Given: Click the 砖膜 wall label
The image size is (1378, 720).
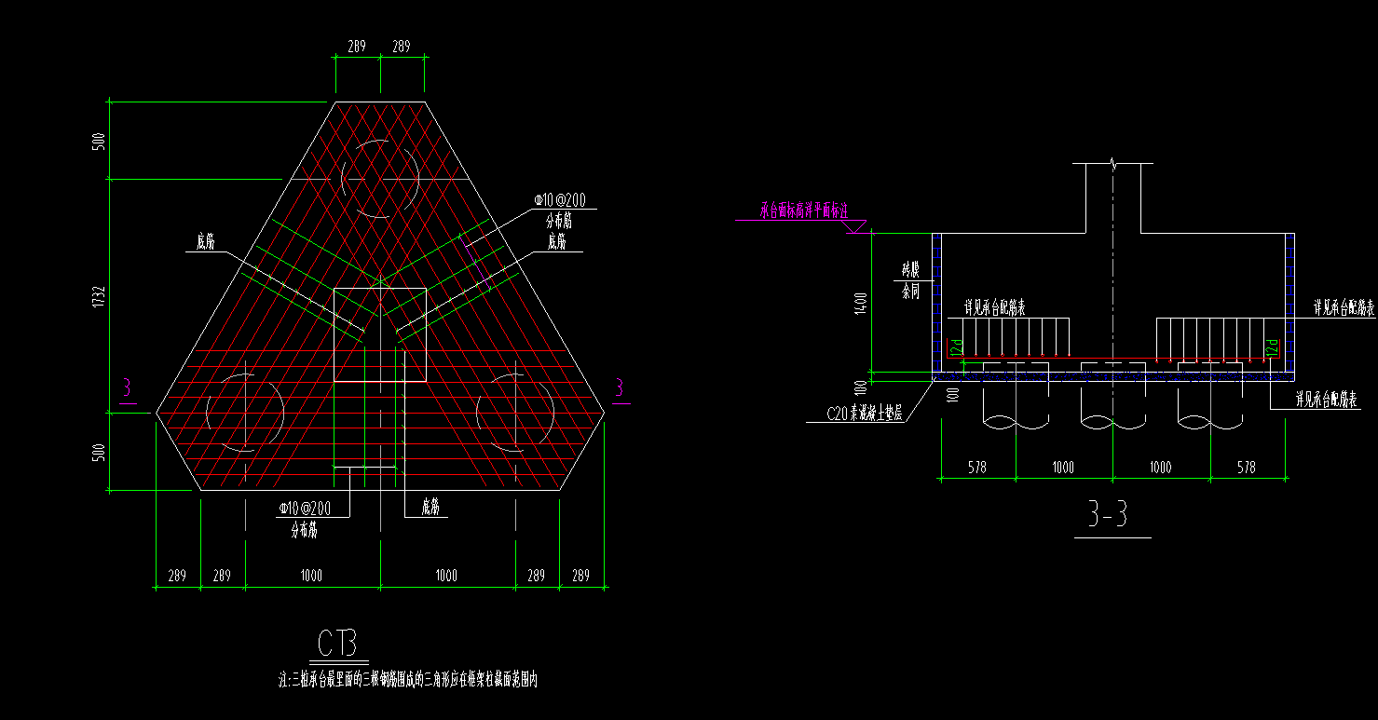Looking at the screenshot, I should pos(910,271).
